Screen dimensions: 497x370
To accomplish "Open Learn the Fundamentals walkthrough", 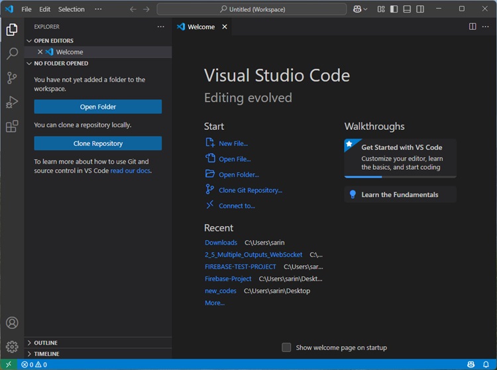I will click(x=400, y=194).
